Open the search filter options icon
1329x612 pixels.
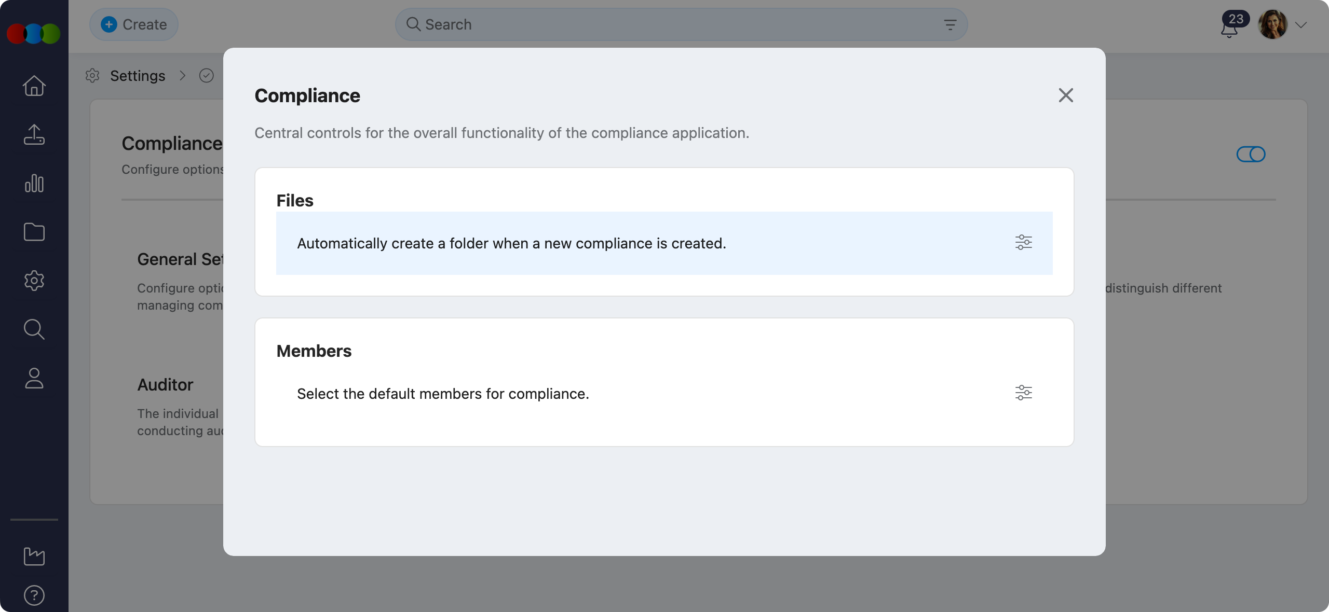coord(950,25)
